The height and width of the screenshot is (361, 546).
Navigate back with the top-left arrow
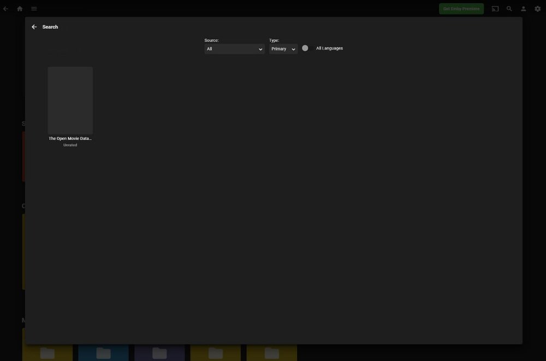pyautogui.click(x=5, y=8)
